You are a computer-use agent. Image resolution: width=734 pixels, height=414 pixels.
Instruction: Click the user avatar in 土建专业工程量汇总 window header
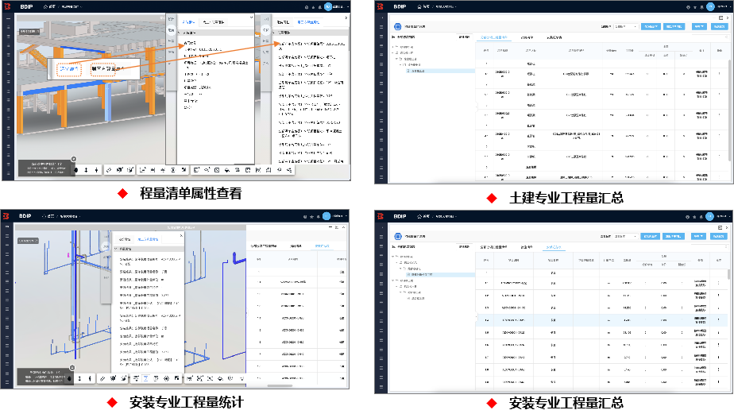pos(701,6)
